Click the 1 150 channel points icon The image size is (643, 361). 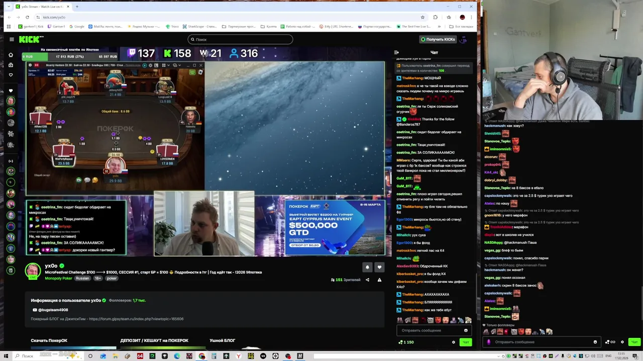[x=406, y=342]
